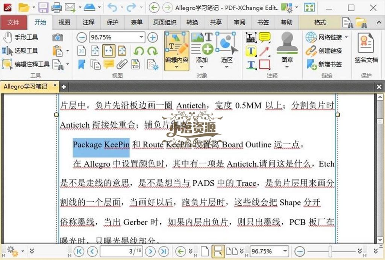The image size is (385, 260).
Task: Rotate view counterclockwise
Action: point(139,51)
